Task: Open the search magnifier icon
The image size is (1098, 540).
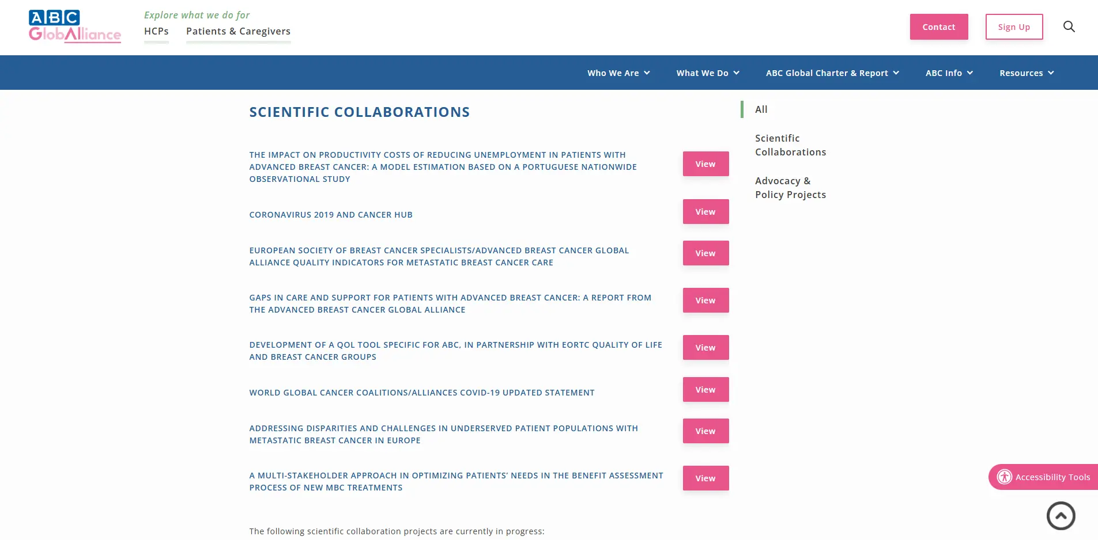Action: coord(1069,26)
